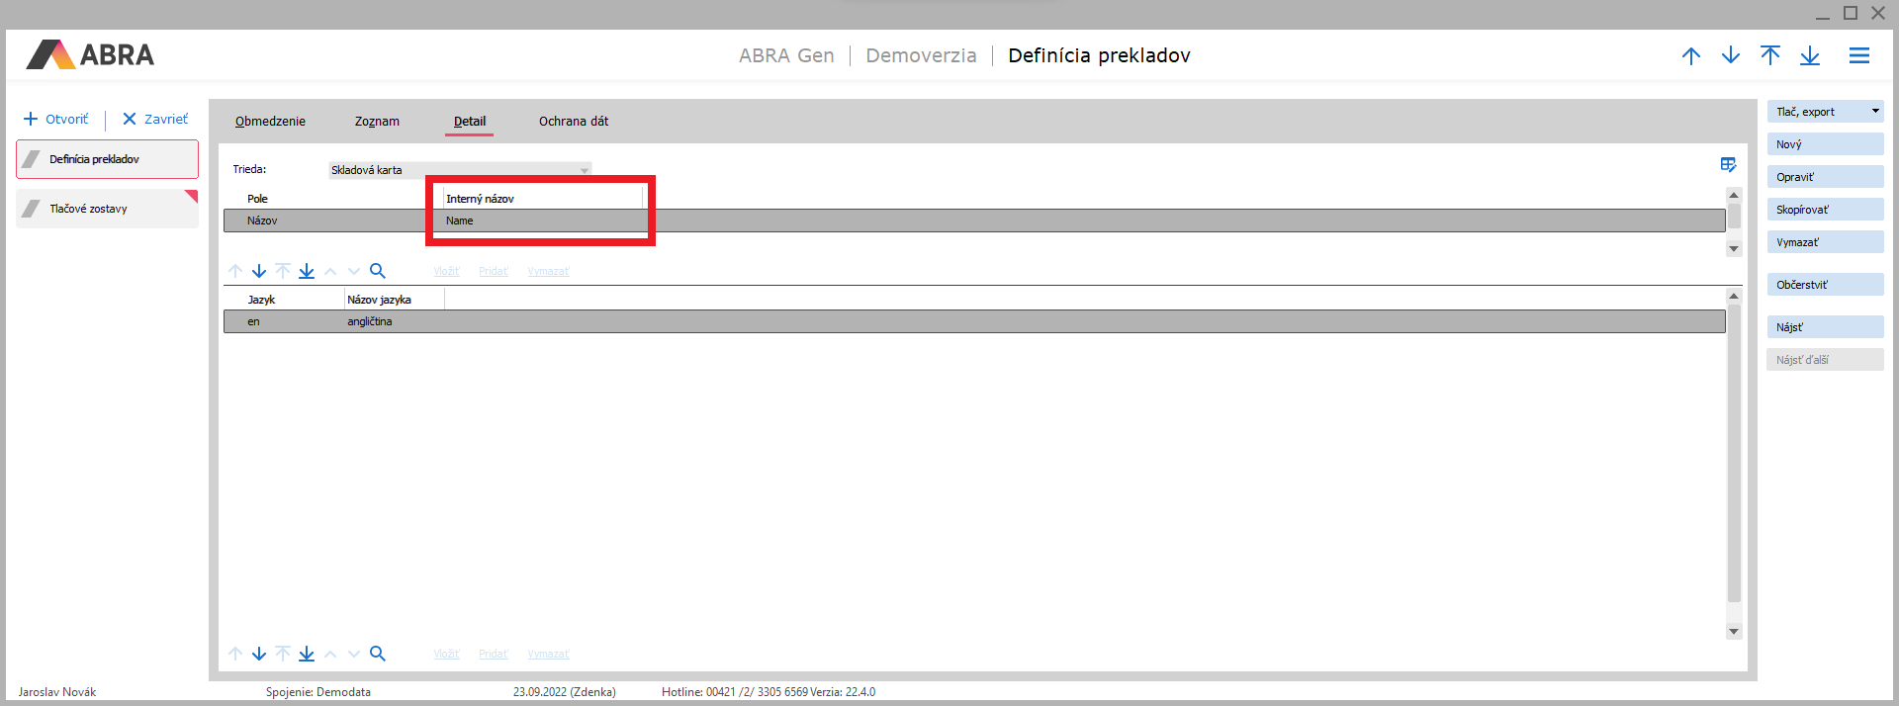
Task: Click search magnifier above the language table
Action: [x=377, y=271]
